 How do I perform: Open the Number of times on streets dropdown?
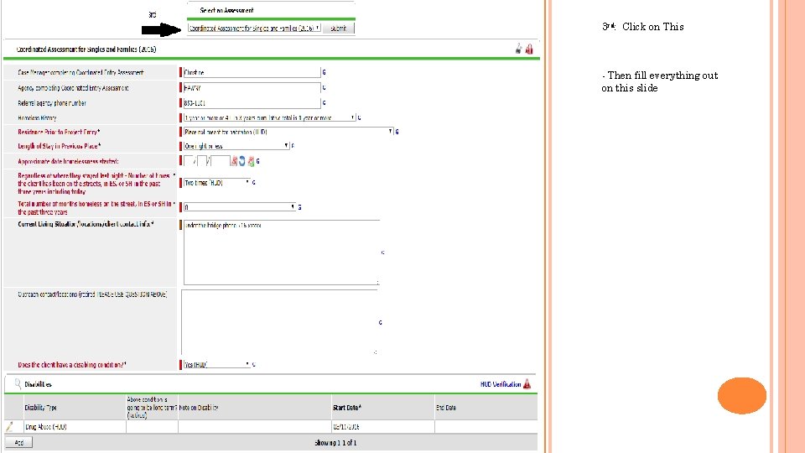tap(216, 182)
